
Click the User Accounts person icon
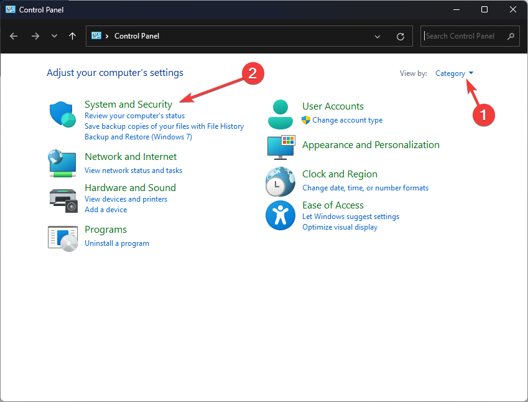click(x=281, y=113)
